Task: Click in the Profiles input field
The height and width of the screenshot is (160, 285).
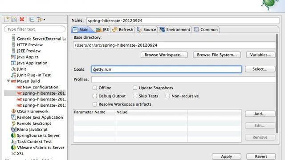Action: (183, 80)
